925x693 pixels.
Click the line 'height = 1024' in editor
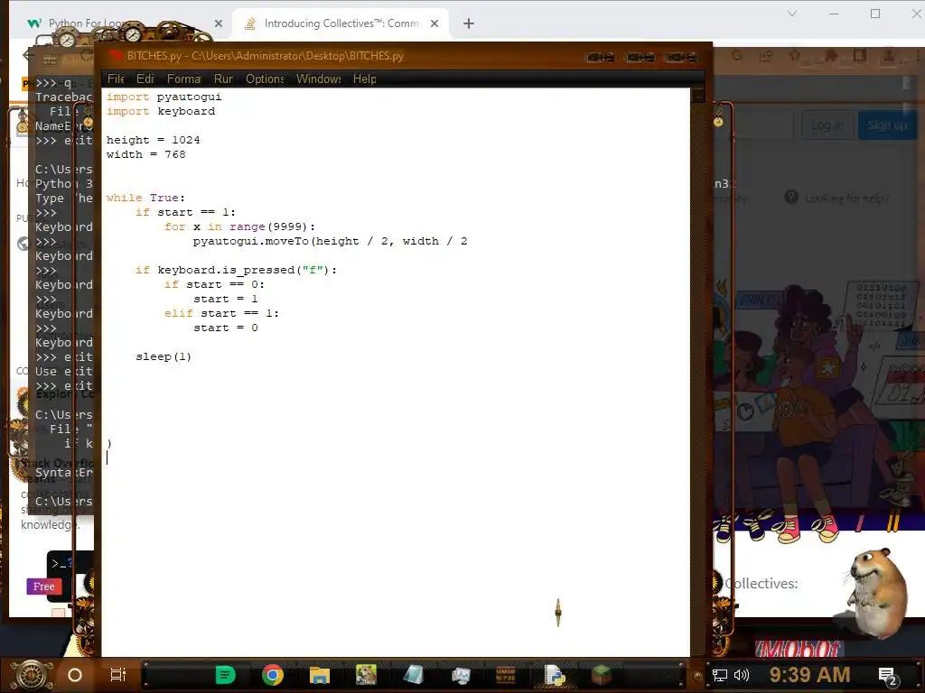[153, 140]
